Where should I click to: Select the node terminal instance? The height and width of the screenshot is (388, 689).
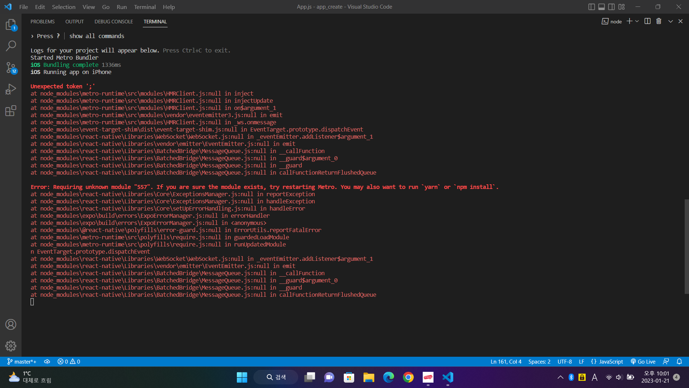612,22
